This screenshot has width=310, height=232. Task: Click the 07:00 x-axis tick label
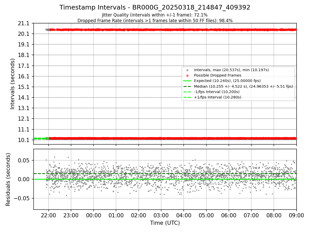(x=251, y=216)
